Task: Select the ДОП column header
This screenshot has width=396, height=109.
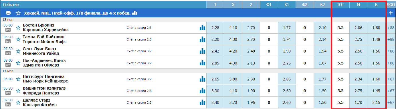Action: tap(391, 5)
